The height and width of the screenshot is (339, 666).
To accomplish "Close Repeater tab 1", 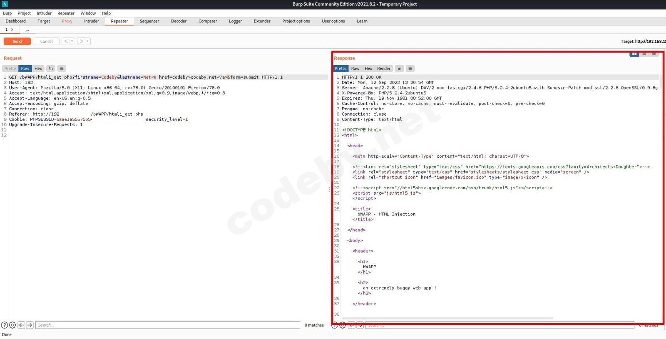I will click(12, 30).
